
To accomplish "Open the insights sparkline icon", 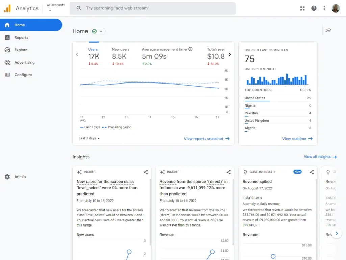I will (328, 30).
